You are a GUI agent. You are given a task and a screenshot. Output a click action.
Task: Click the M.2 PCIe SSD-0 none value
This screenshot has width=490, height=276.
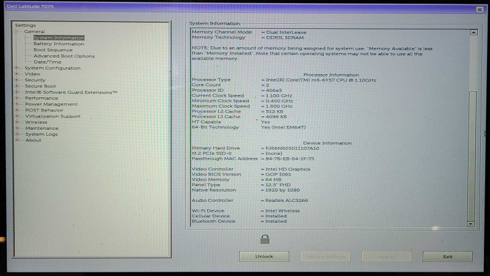tap(274, 154)
